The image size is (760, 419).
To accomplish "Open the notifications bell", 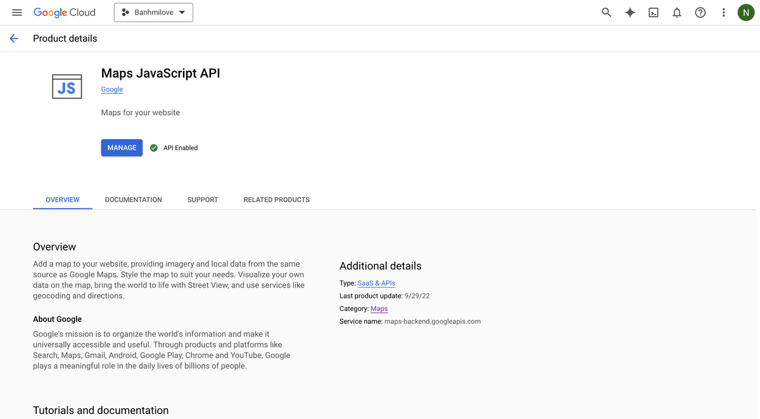I will [677, 13].
